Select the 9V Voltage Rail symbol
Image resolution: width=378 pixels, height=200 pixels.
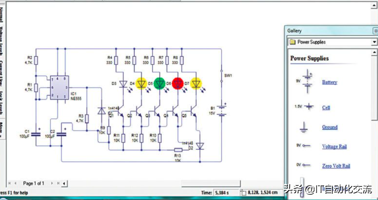pyautogui.click(x=307, y=145)
